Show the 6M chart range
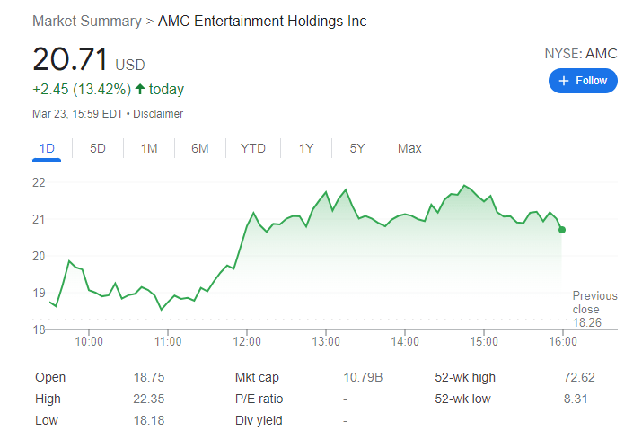 click(200, 148)
